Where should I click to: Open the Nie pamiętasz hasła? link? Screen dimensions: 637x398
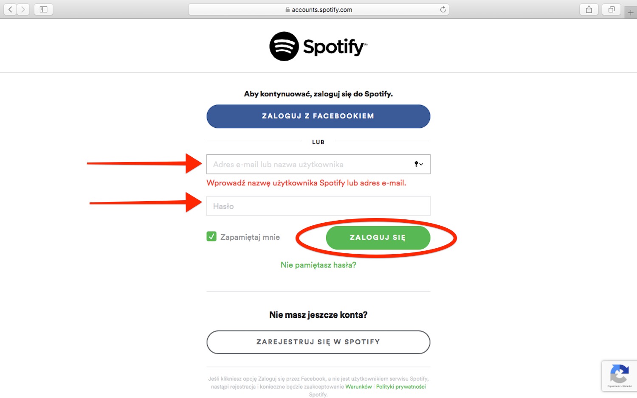318,265
